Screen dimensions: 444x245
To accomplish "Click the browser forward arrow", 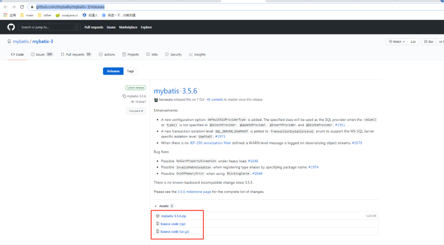I will tap(14, 7).
